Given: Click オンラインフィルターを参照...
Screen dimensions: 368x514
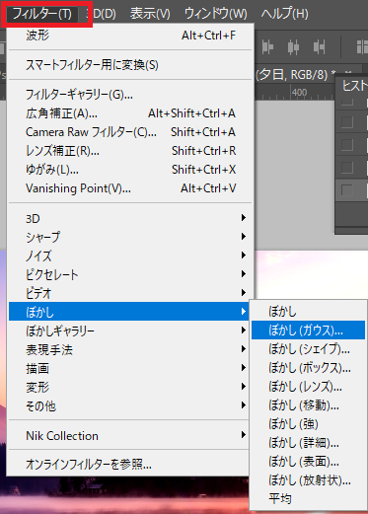Looking at the screenshot, I should pos(128,464).
